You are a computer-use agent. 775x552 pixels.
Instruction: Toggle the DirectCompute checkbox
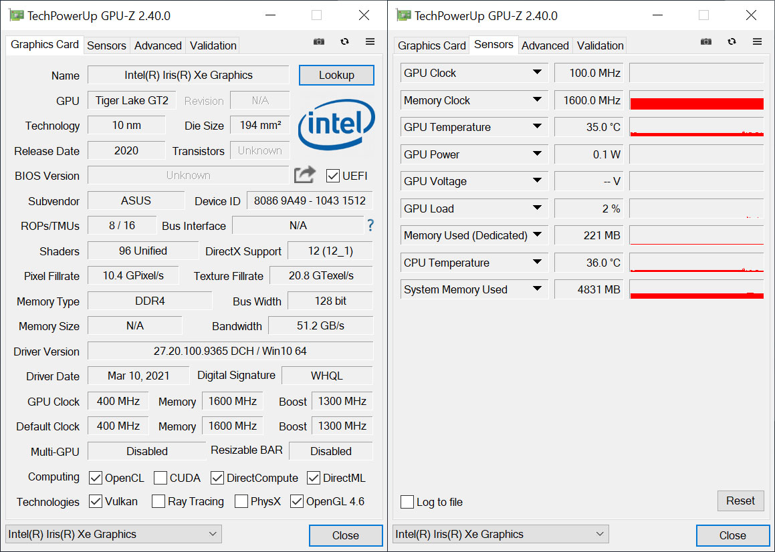[x=217, y=478]
